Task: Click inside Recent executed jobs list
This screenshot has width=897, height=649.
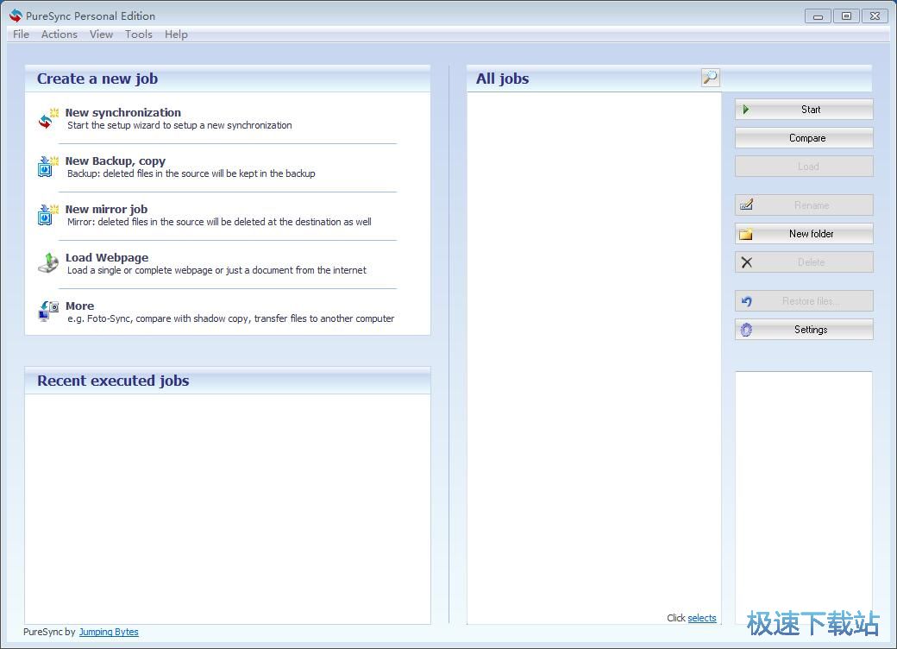Action: pyautogui.click(x=228, y=509)
